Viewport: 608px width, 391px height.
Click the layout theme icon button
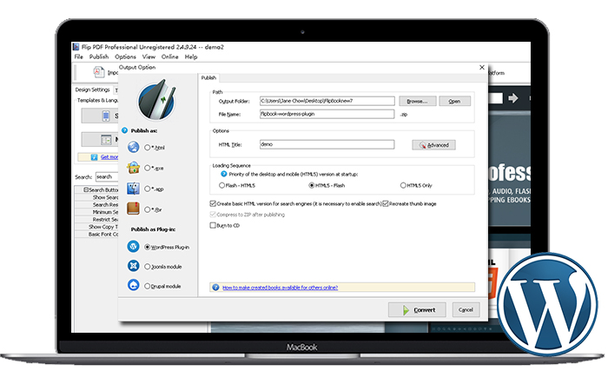(106, 140)
